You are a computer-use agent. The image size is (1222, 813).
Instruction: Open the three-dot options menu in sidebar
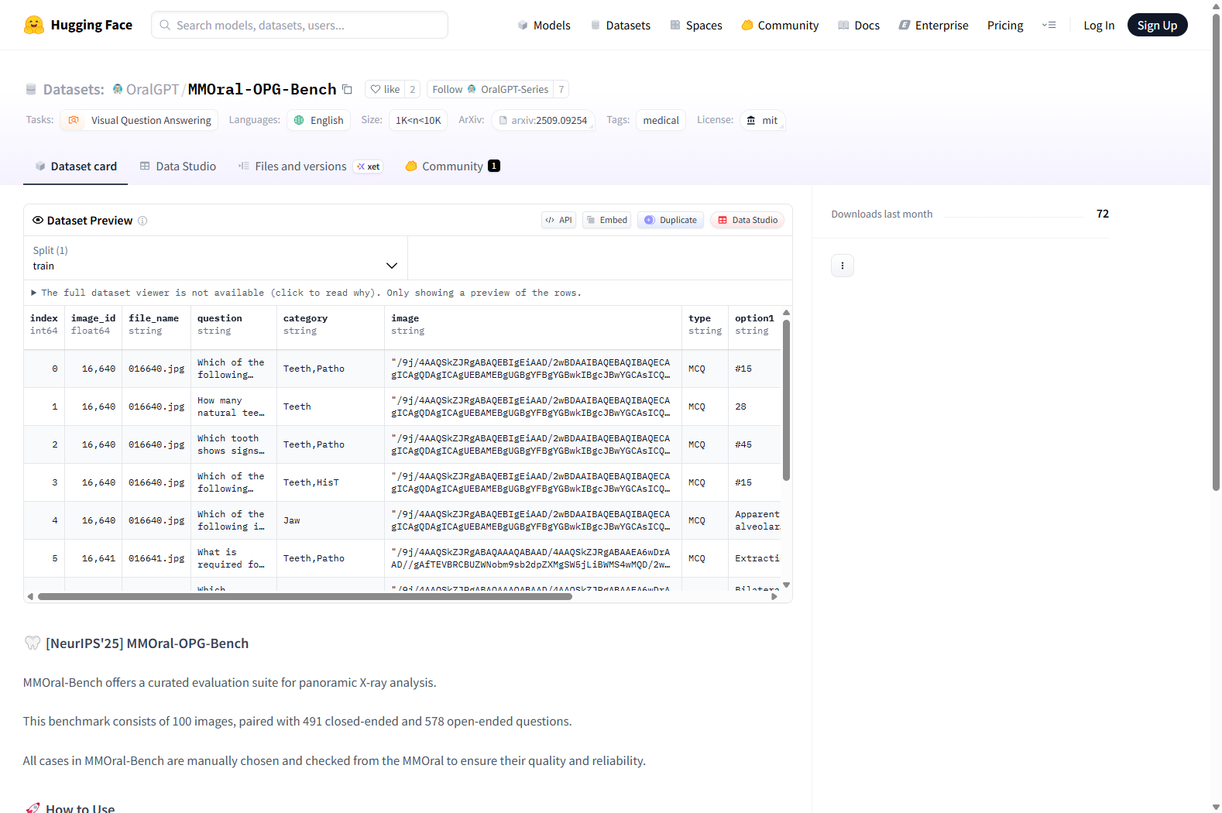[x=842, y=266]
